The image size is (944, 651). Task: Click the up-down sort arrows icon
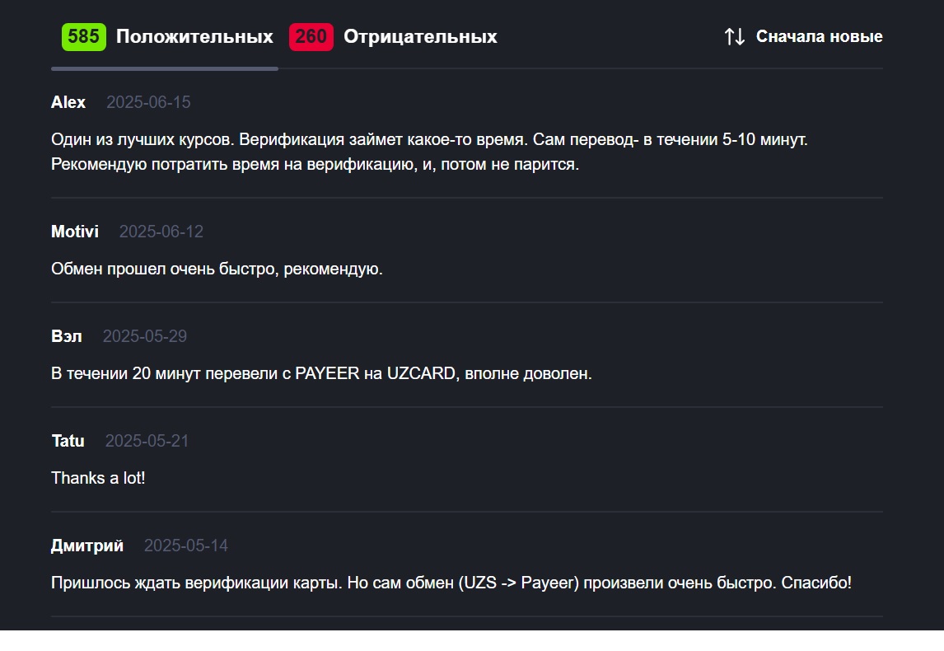735,37
